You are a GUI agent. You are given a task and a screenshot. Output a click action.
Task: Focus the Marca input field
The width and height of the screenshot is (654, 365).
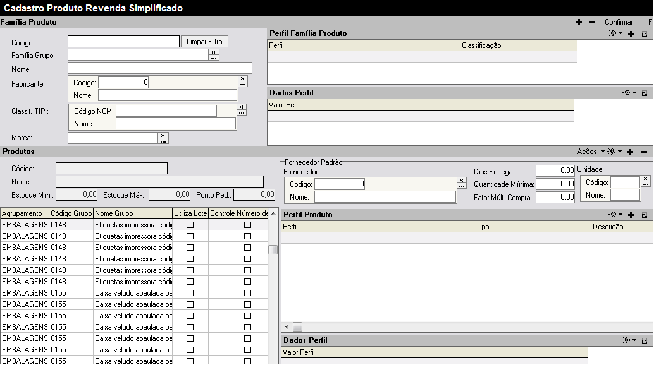113,138
